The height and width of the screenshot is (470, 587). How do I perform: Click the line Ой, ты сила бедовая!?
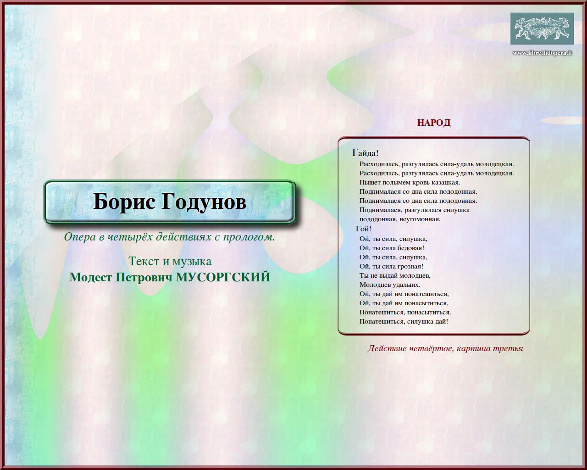click(392, 248)
